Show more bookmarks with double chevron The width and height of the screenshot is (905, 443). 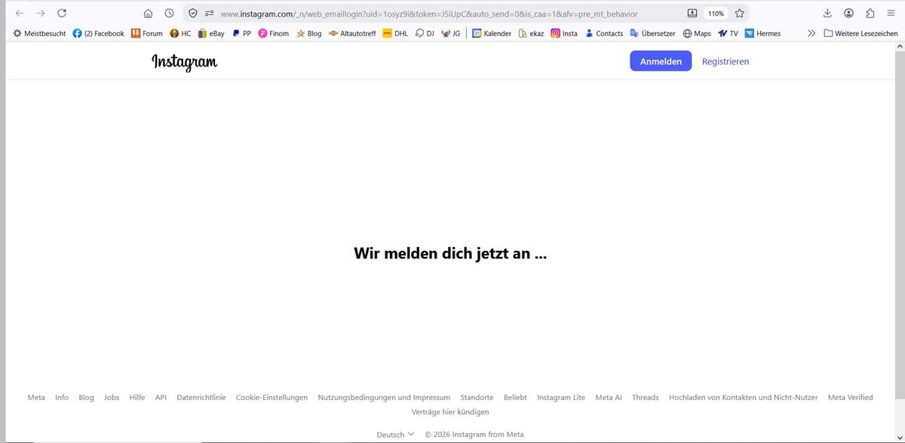(x=811, y=33)
